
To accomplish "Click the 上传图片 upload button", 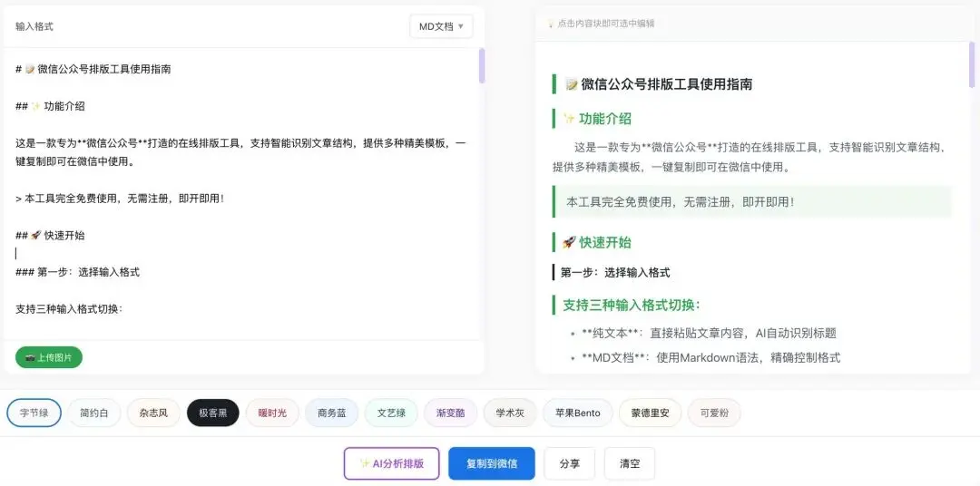I will pos(49,358).
